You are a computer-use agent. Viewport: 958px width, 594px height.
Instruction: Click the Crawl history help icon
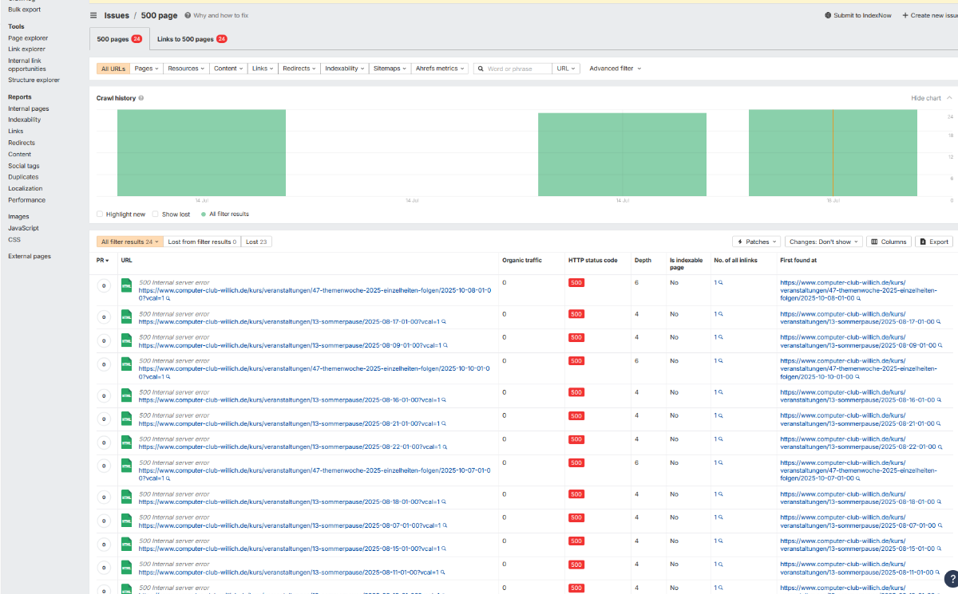coord(141,98)
